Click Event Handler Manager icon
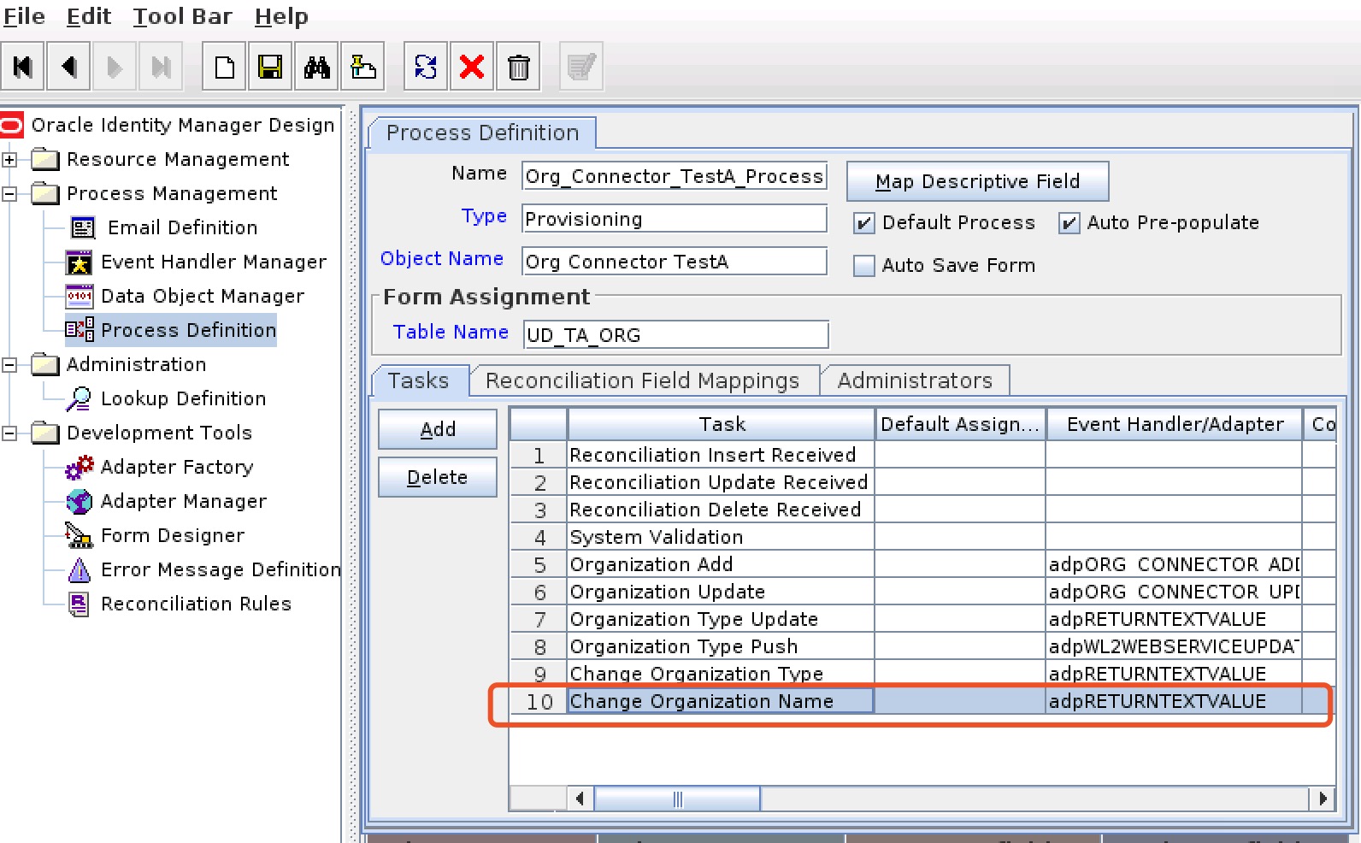This screenshot has width=1361, height=843. pos(79,262)
